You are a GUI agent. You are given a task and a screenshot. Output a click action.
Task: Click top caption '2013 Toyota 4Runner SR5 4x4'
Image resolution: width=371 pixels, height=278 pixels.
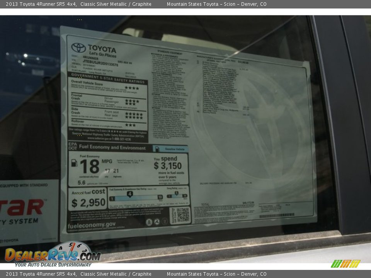41,4
